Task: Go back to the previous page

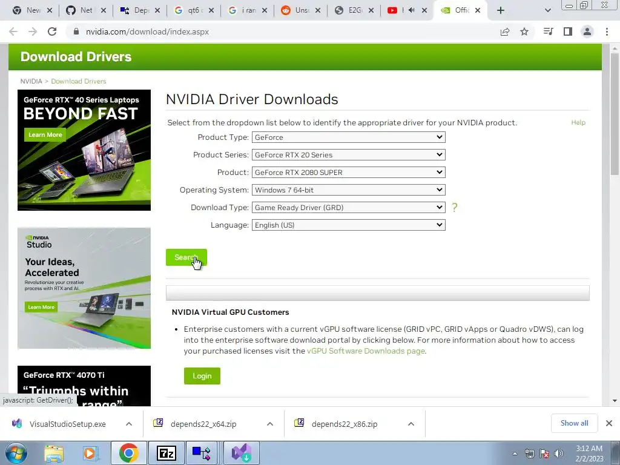Action: (x=13, y=31)
